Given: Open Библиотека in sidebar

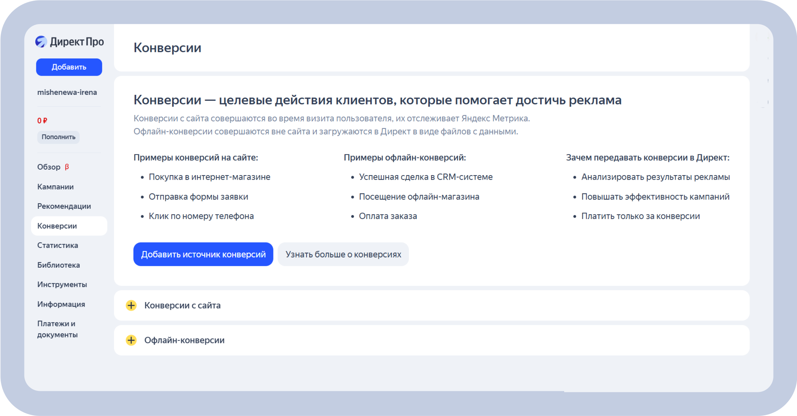Looking at the screenshot, I should click(58, 265).
